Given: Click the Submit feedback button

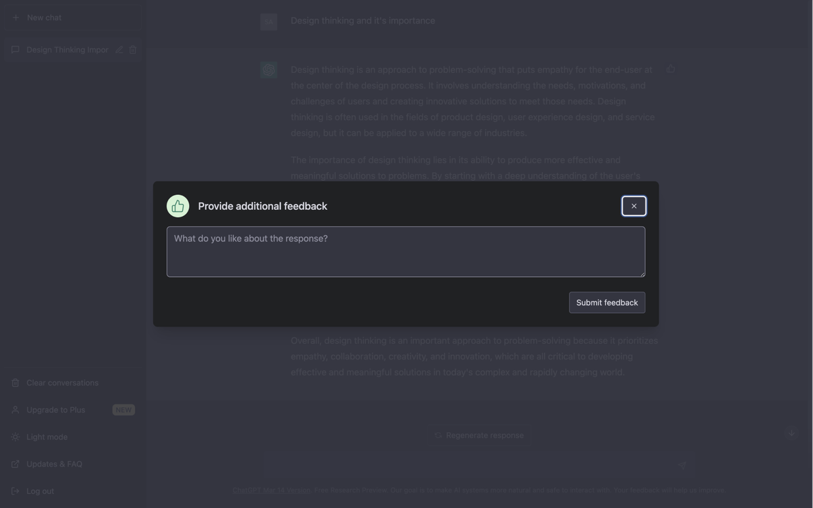Looking at the screenshot, I should [606, 302].
